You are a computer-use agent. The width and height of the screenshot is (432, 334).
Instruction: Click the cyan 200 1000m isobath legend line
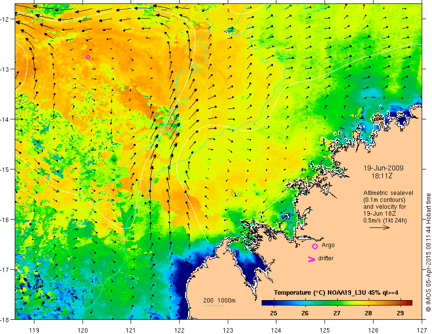pos(213,306)
